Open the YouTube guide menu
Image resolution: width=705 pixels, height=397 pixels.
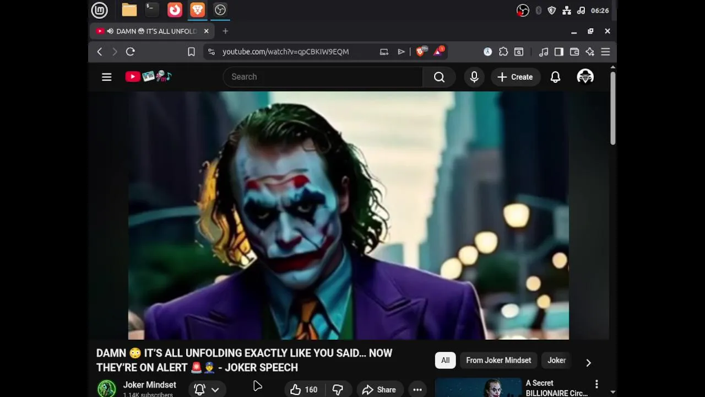point(107,77)
